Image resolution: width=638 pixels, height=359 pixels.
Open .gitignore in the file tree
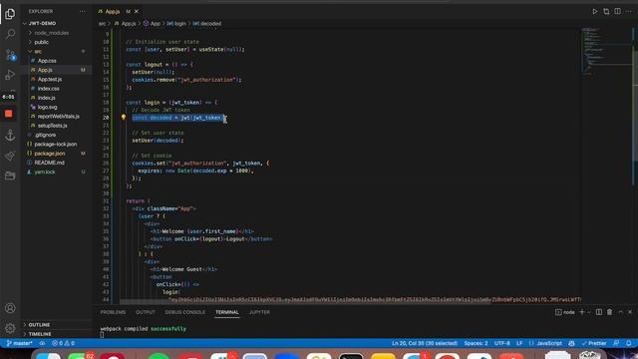point(45,135)
